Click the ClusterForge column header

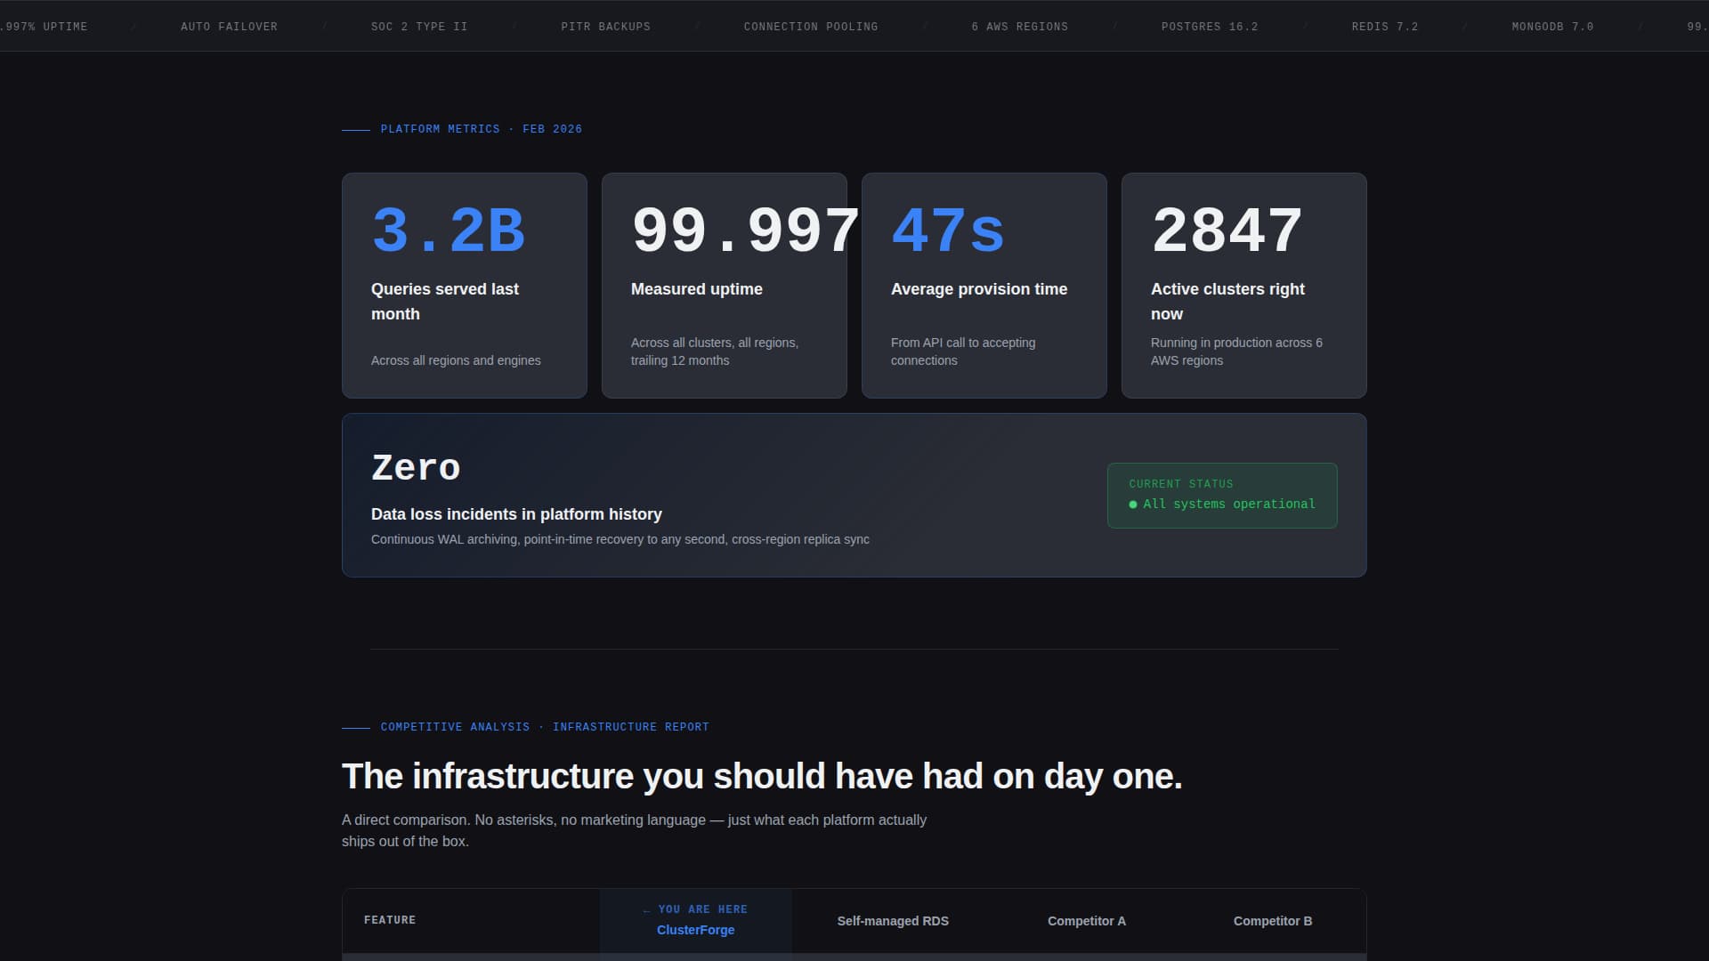click(x=696, y=930)
